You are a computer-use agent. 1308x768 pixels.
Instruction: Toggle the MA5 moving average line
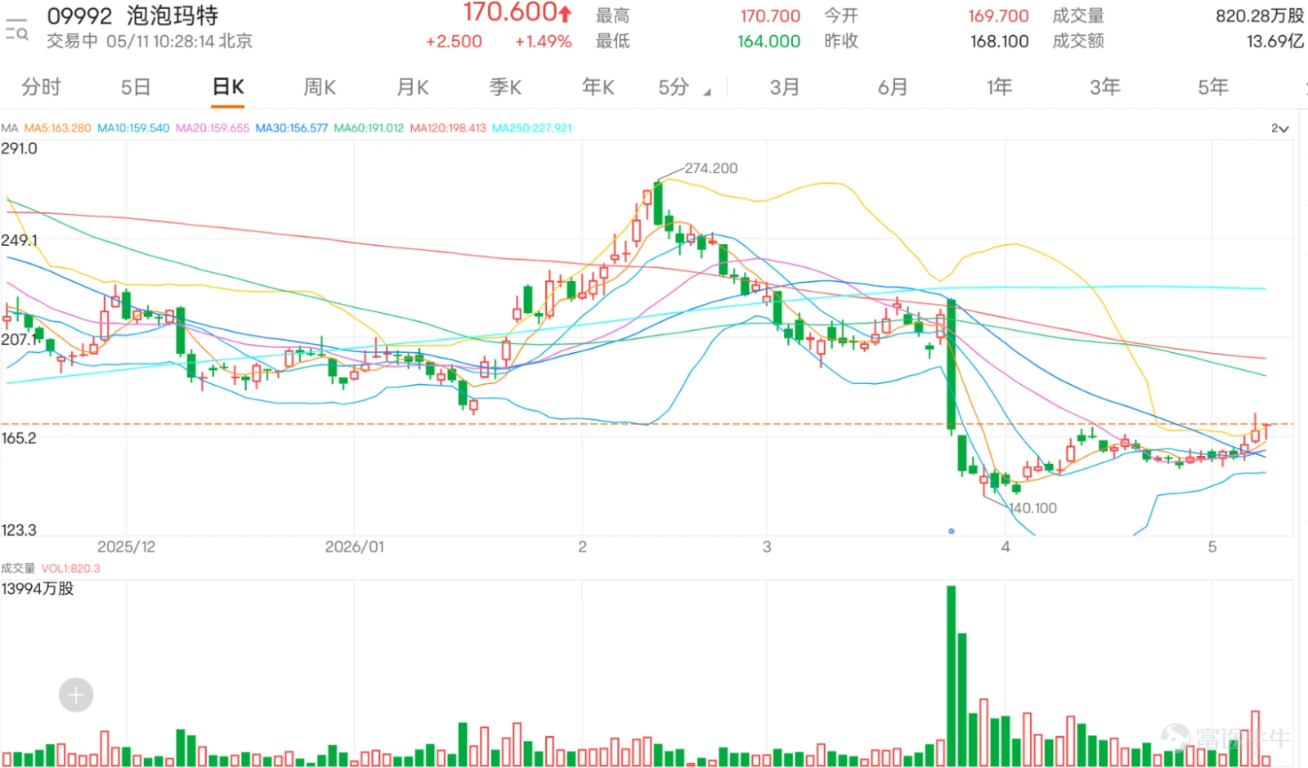pos(57,128)
